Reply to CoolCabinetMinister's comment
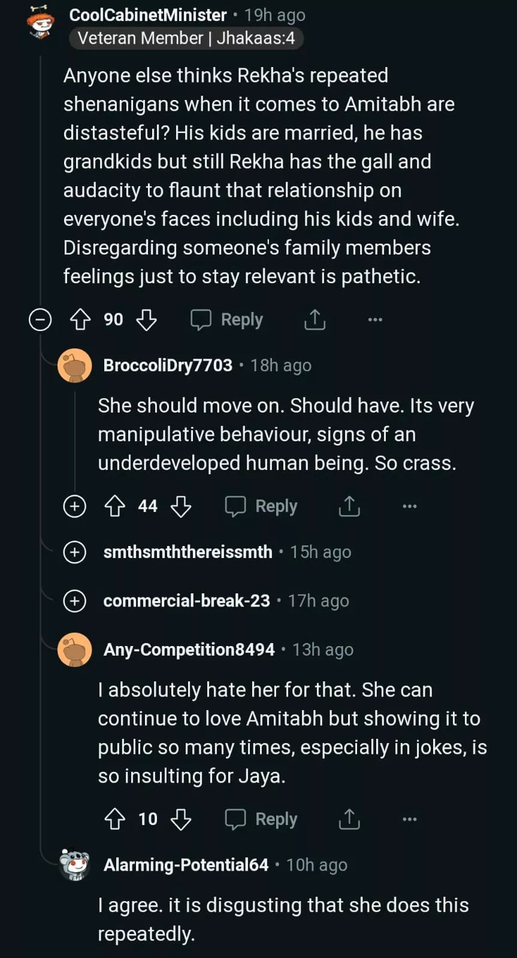The height and width of the screenshot is (958, 517). point(227,320)
